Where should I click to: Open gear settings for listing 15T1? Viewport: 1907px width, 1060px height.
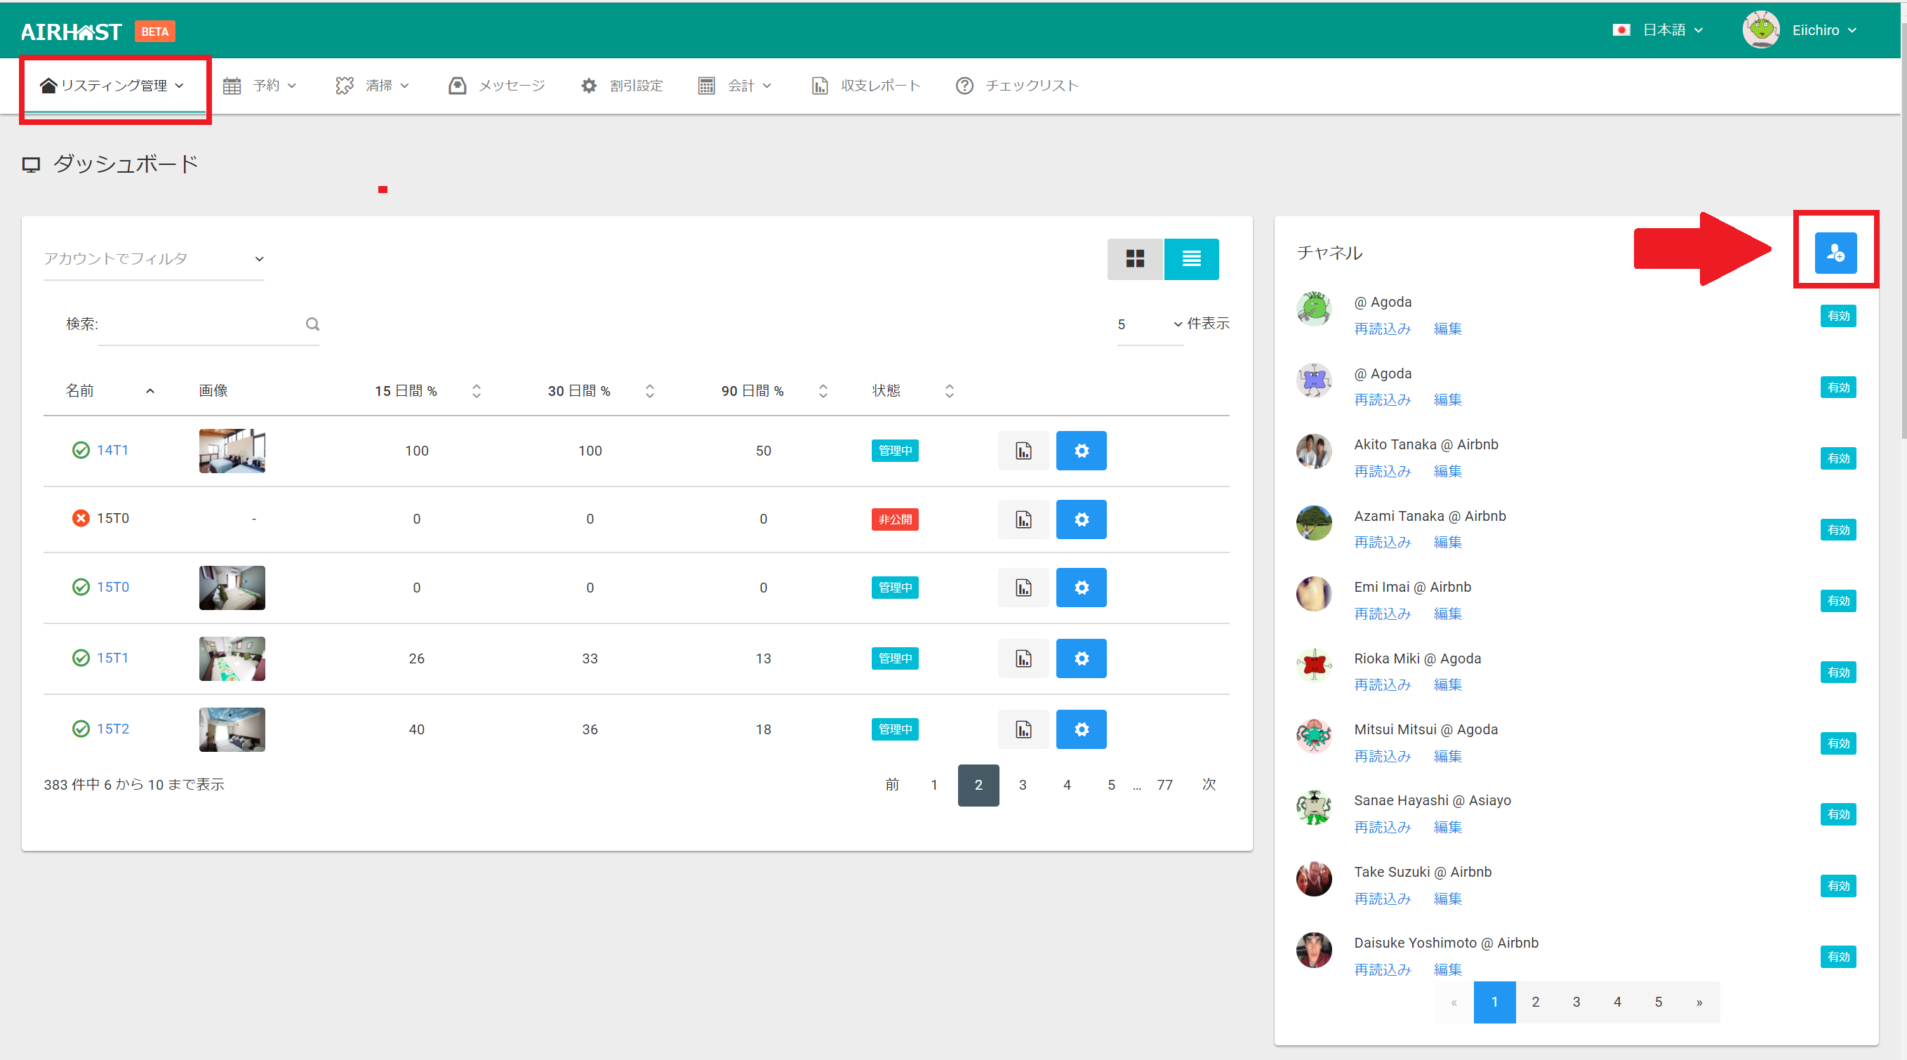[x=1080, y=658]
